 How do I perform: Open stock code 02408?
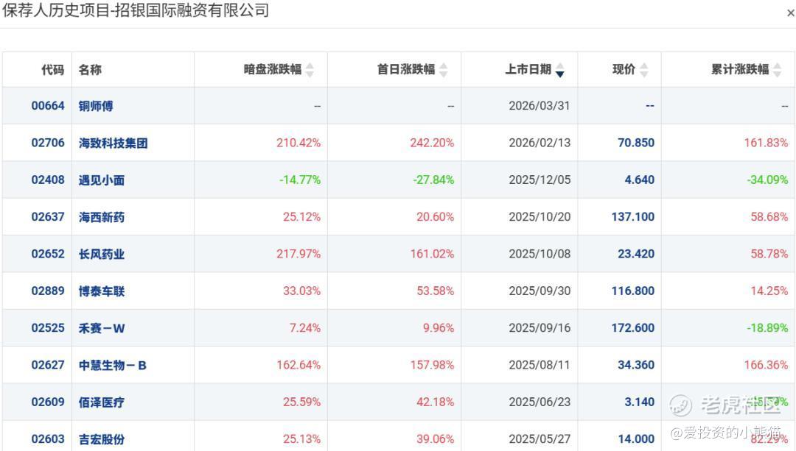click(x=48, y=180)
